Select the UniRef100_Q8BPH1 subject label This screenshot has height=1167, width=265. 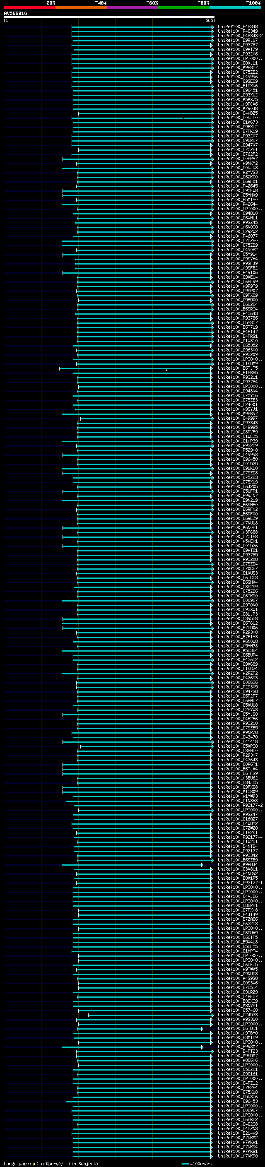point(237,906)
